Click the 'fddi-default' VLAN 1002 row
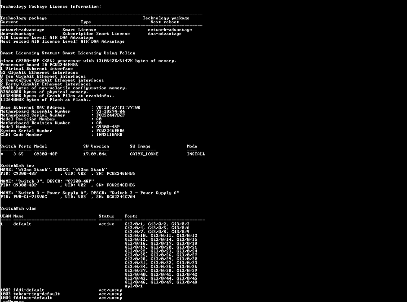Viewport: 407px width, 302px height. click(61, 290)
